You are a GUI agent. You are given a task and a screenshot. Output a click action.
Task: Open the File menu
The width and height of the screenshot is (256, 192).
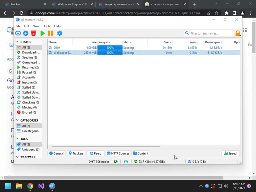pyautogui.click(x=18, y=26)
